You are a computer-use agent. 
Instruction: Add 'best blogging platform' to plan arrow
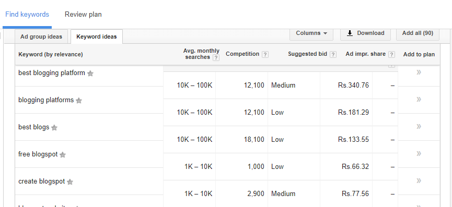pyautogui.click(x=419, y=72)
